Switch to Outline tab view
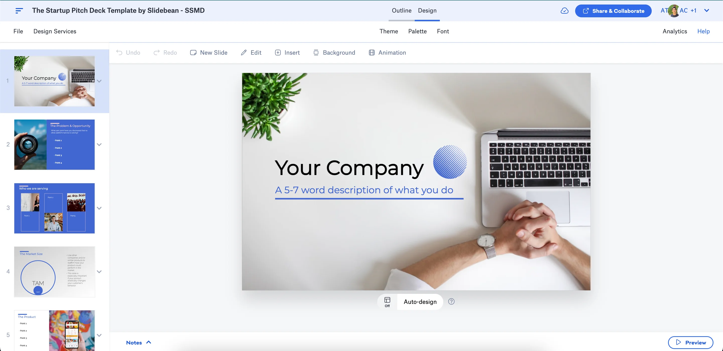Image resolution: width=723 pixels, height=351 pixels. click(x=401, y=11)
